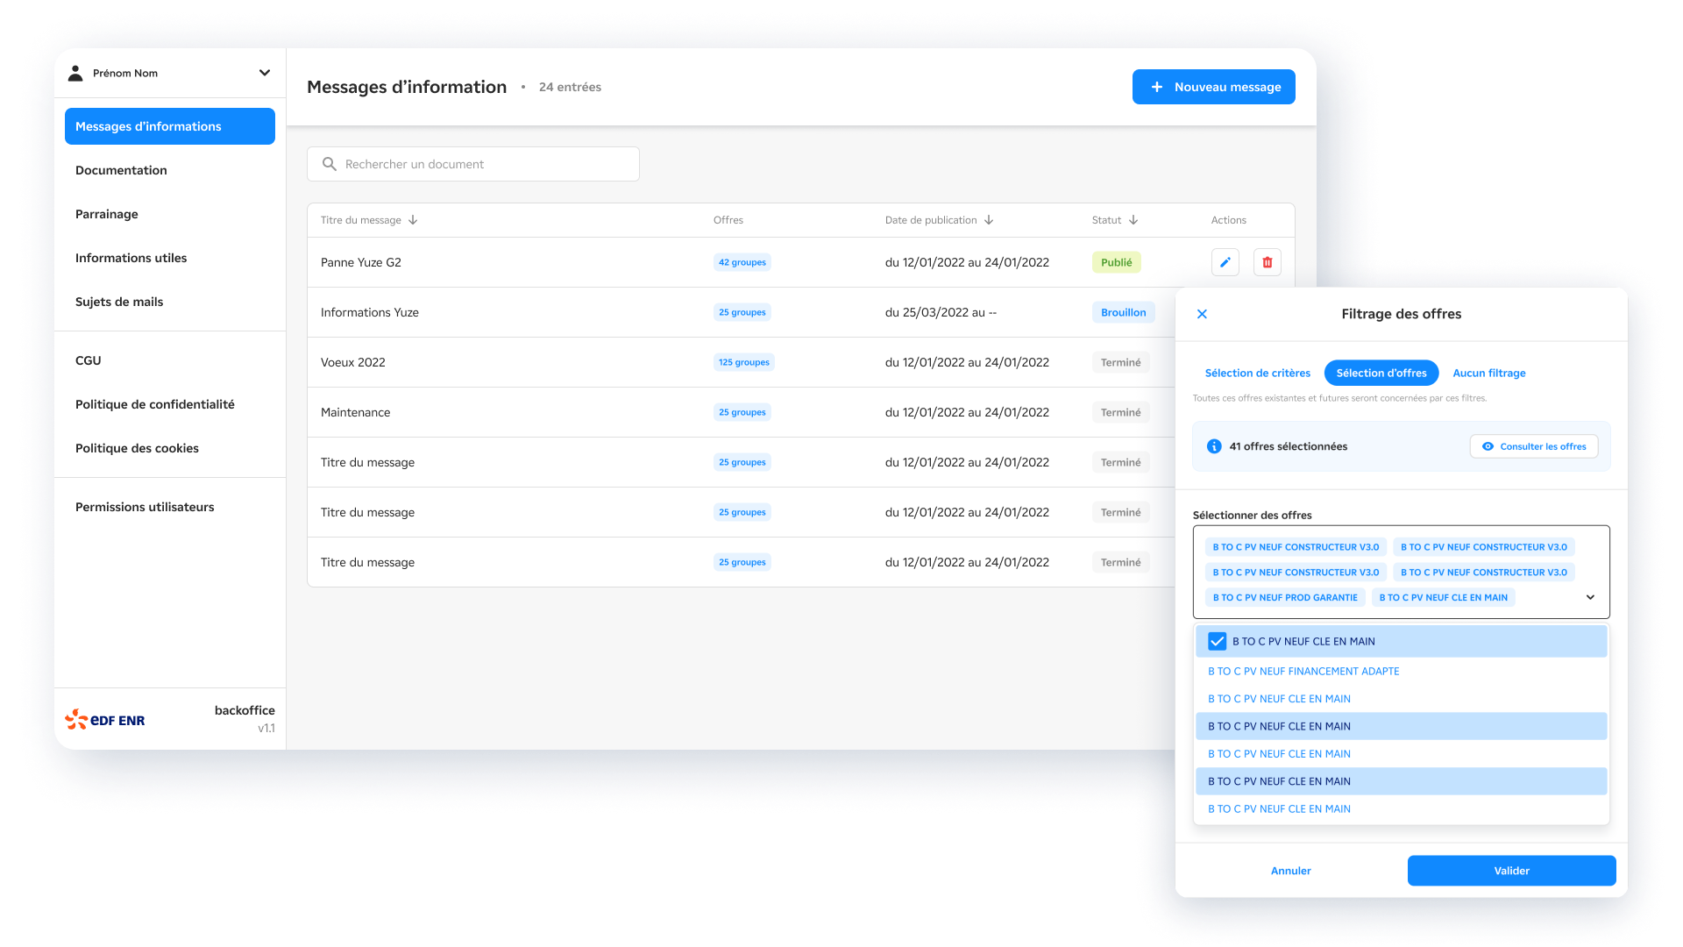This screenshot has width=1683, height=947.
Task: Open Politique de confidentialité page
Action: tap(155, 404)
